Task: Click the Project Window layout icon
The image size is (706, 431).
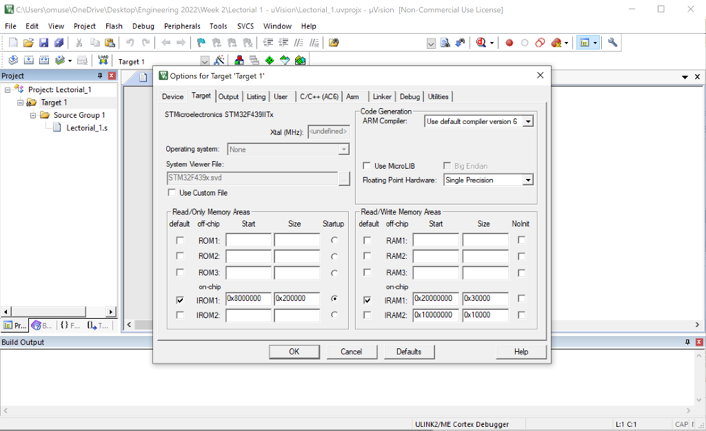Action: 585,43
